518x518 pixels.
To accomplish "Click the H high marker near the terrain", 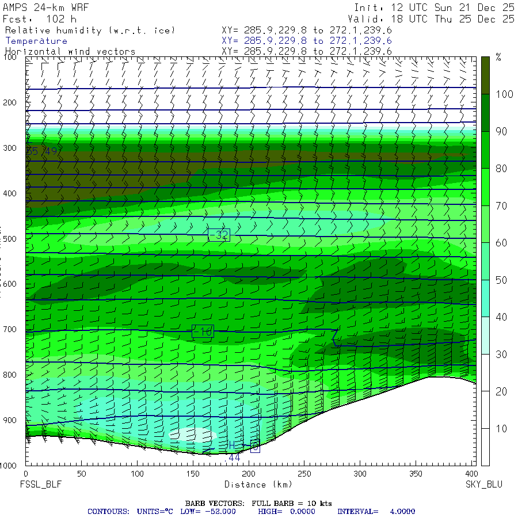I will [232, 445].
